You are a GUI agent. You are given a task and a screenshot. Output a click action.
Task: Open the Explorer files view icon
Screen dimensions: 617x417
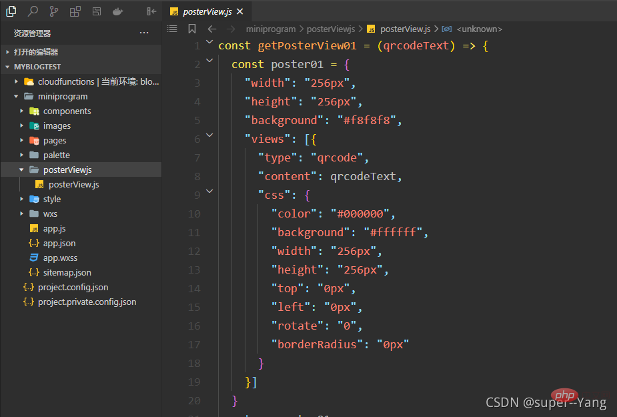11,11
